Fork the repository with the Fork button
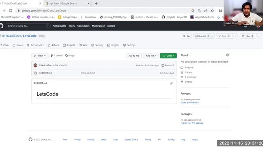This screenshot has width=263, height=148. pos(224,36)
